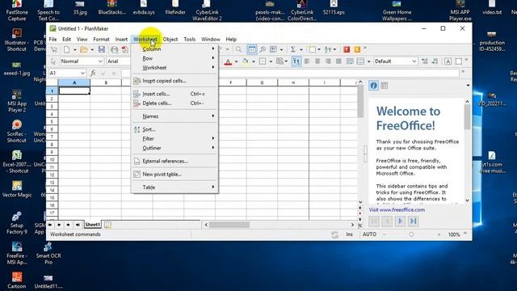Image resolution: width=517 pixels, height=291 pixels.
Task: Click the function fx icon in formula bar
Action: [x=93, y=73]
